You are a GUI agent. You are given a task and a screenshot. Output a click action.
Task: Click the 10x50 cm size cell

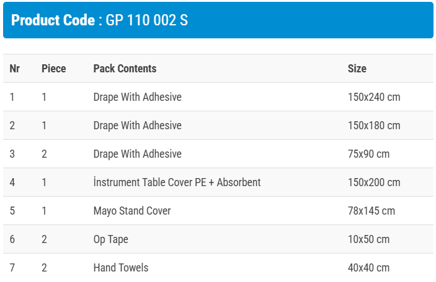(368, 239)
